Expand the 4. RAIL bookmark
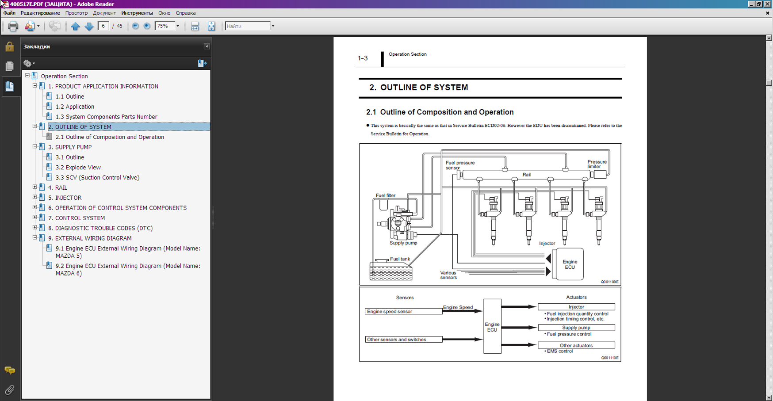The height and width of the screenshot is (401, 773). coord(35,187)
